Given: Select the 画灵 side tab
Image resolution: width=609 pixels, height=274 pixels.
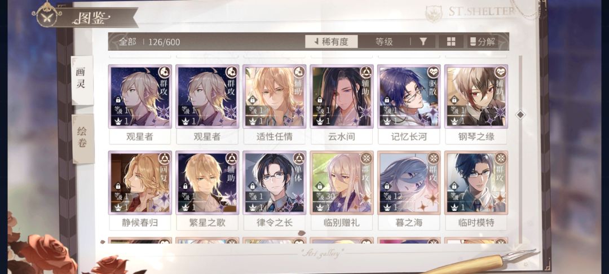Looking at the screenshot, I should pyautogui.click(x=82, y=80).
